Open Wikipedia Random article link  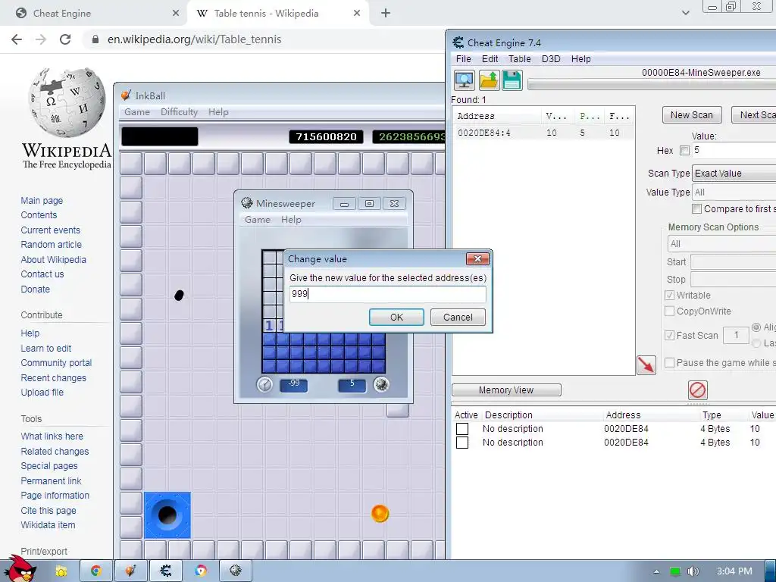(x=51, y=245)
